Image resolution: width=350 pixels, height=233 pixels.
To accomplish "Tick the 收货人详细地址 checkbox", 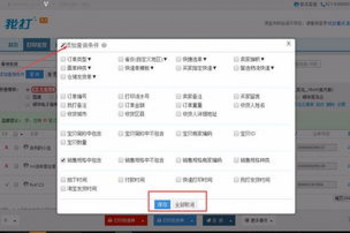I will click(178, 114).
